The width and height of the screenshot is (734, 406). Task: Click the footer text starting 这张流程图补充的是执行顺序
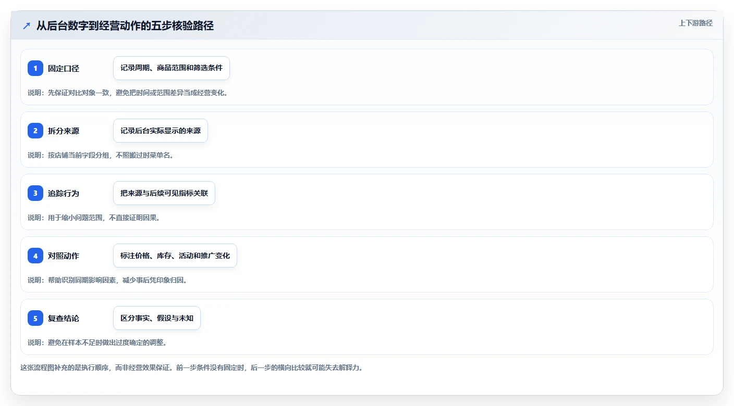(x=191, y=367)
